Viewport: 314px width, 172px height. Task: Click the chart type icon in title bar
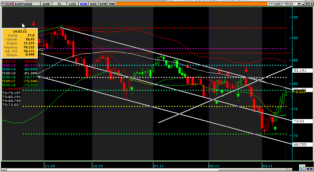[x=3, y=4]
